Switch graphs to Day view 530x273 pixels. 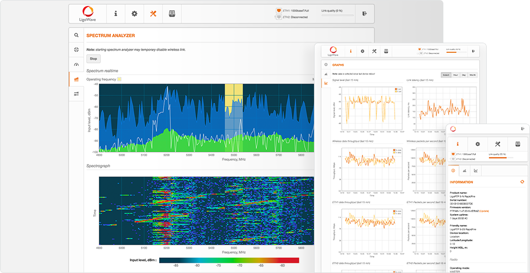tap(463, 75)
